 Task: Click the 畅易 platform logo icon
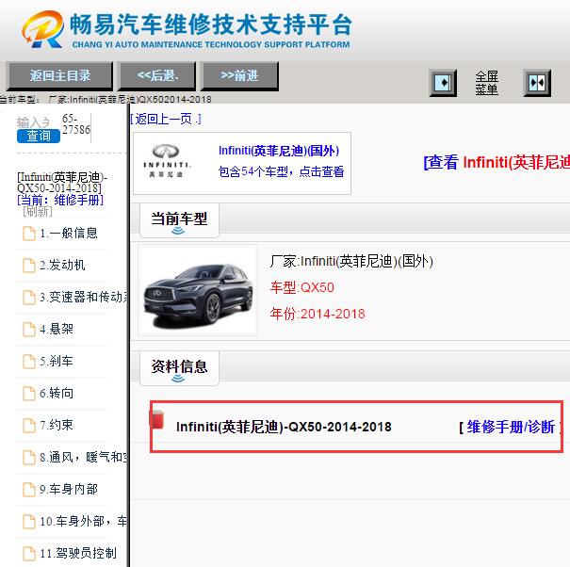click(43, 29)
